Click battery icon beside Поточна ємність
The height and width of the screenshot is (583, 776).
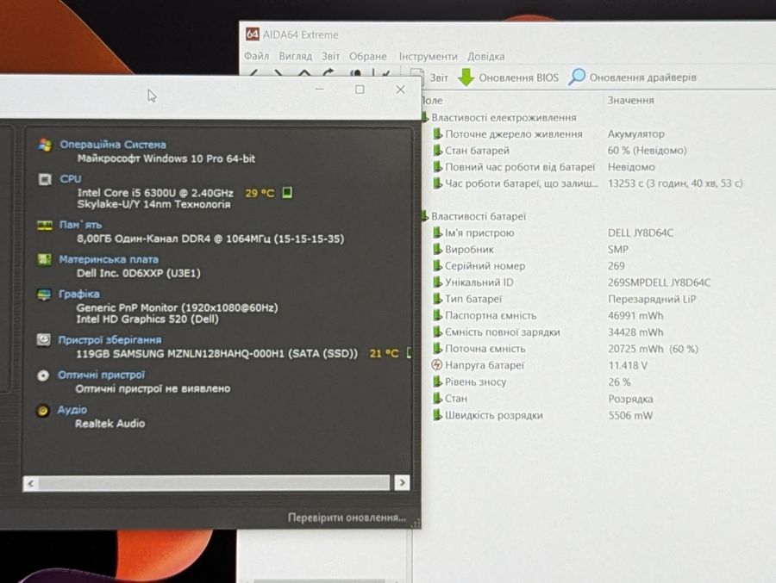[437, 349]
